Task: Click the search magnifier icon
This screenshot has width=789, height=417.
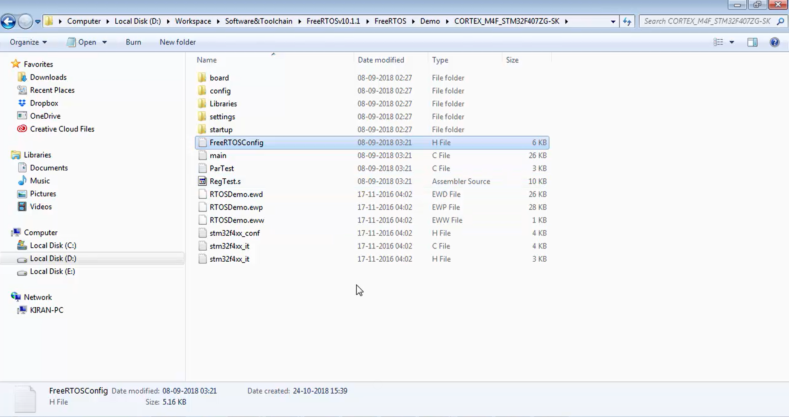Action: [780, 21]
